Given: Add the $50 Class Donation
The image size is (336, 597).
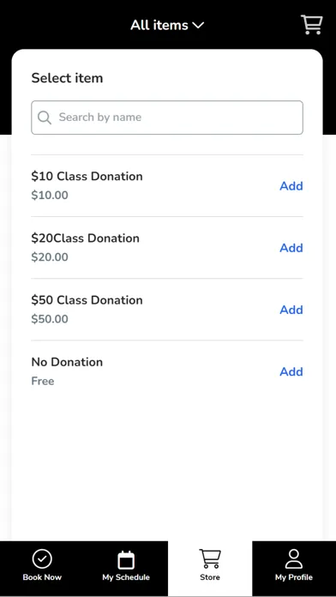Looking at the screenshot, I should [291, 310].
